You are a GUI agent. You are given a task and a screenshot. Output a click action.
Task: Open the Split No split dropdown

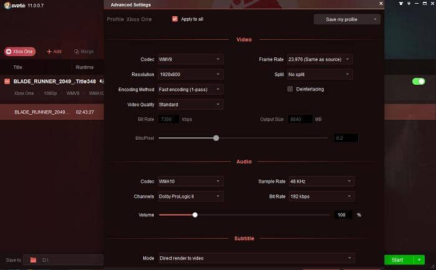(x=320, y=74)
